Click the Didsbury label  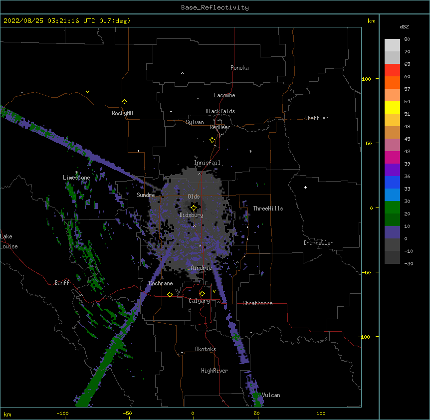pyautogui.click(x=191, y=215)
